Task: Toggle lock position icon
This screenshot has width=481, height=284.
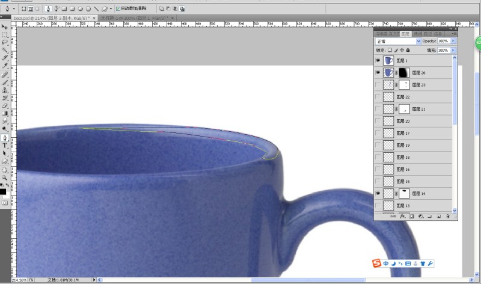Action: tap(402, 50)
